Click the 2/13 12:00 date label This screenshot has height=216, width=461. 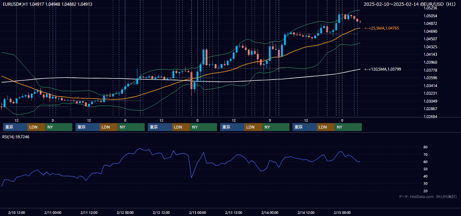point(234,213)
